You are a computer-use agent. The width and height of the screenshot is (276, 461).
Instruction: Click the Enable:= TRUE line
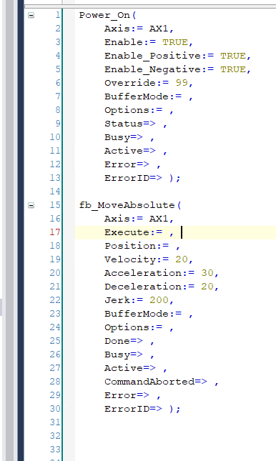(149, 42)
